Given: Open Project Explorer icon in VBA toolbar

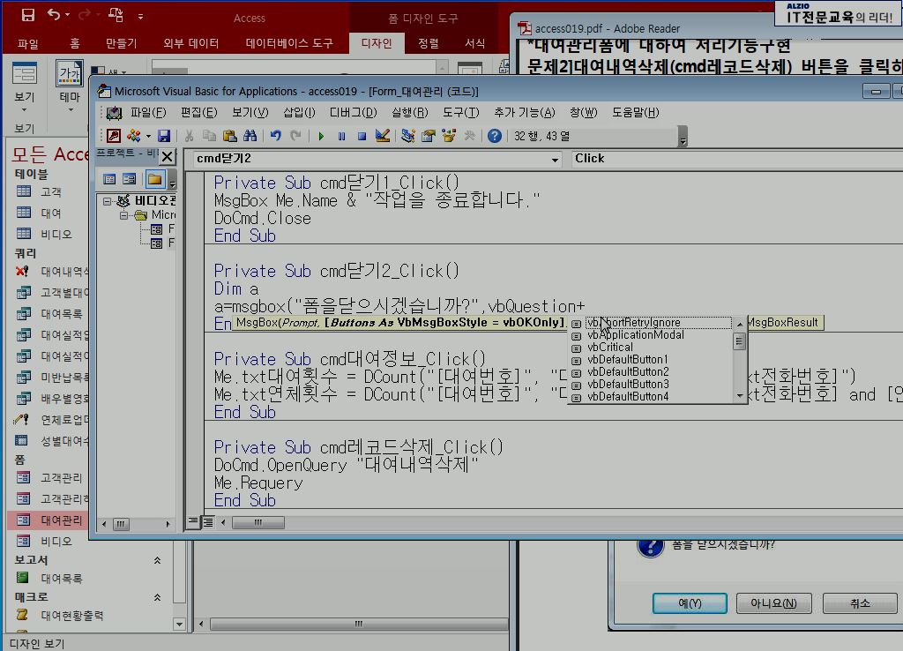Looking at the screenshot, I should tap(408, 136).
